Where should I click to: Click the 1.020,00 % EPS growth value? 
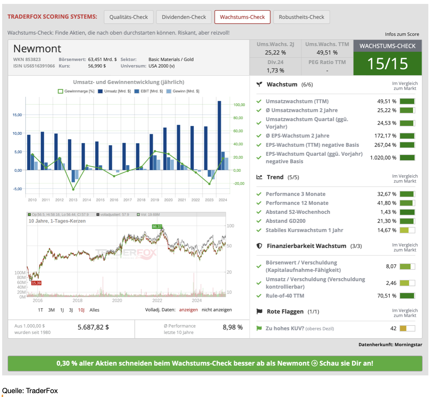coord(383,158)
